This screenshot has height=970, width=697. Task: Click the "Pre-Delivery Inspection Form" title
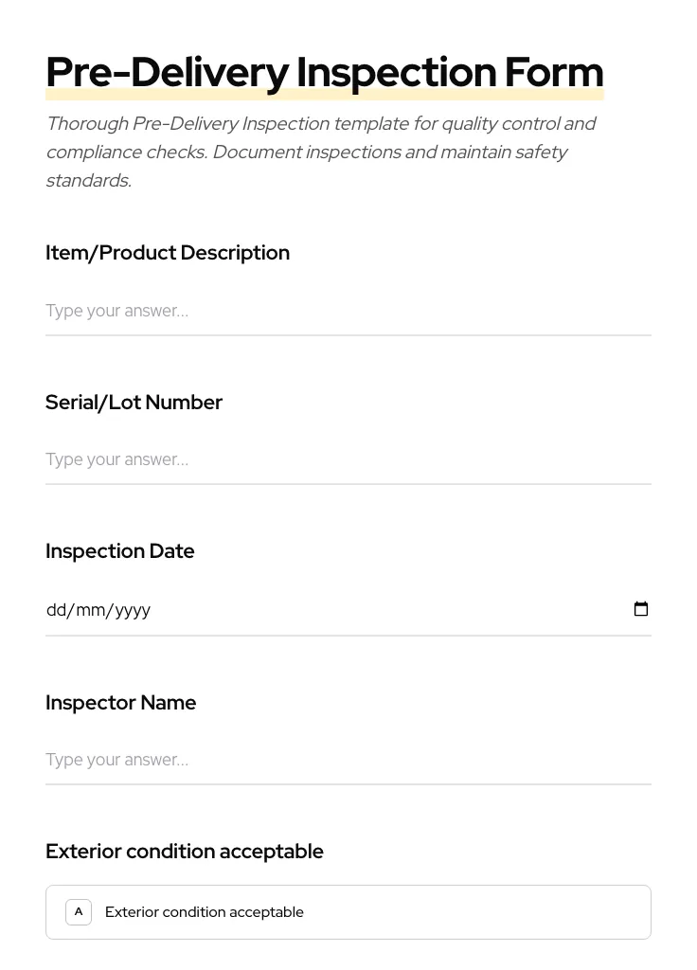coord(324,72)
